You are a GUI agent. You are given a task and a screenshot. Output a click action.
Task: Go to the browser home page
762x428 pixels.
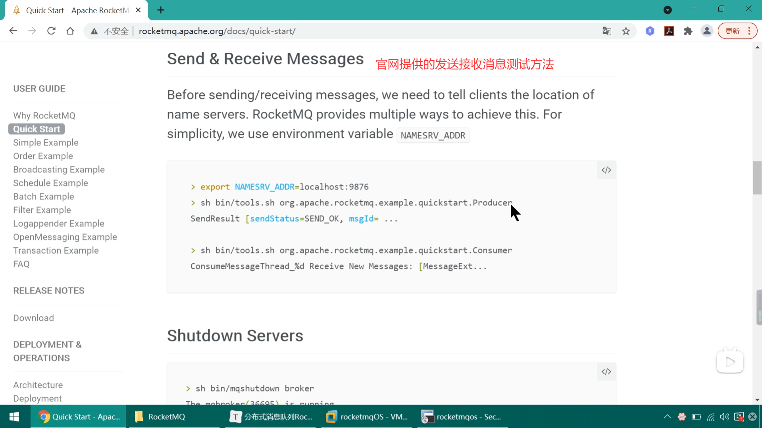(x=70, y=31)
